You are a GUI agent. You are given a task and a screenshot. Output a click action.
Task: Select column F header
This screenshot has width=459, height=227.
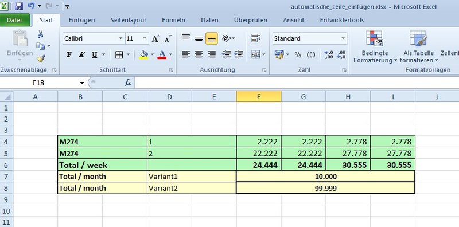click(259, 96)
